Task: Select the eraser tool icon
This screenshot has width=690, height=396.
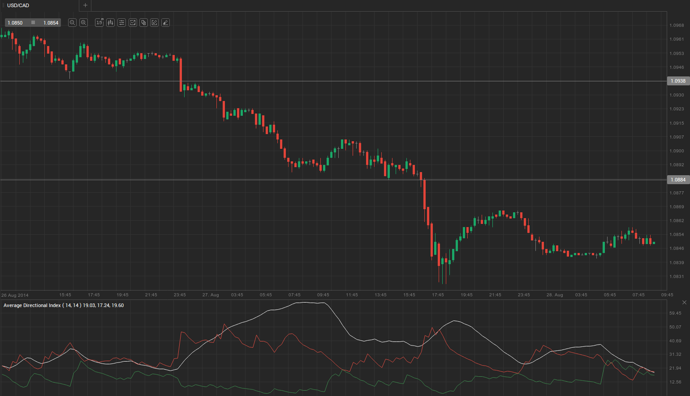Action: tap(165, 22)
